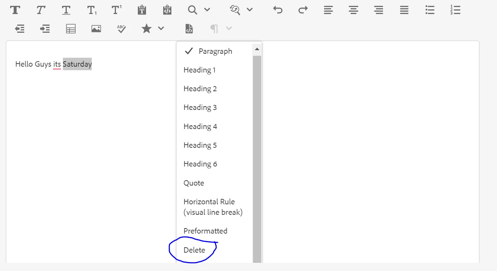Click the find and replace icon
The width and height of the screenshot is (497, 271).
235,10
